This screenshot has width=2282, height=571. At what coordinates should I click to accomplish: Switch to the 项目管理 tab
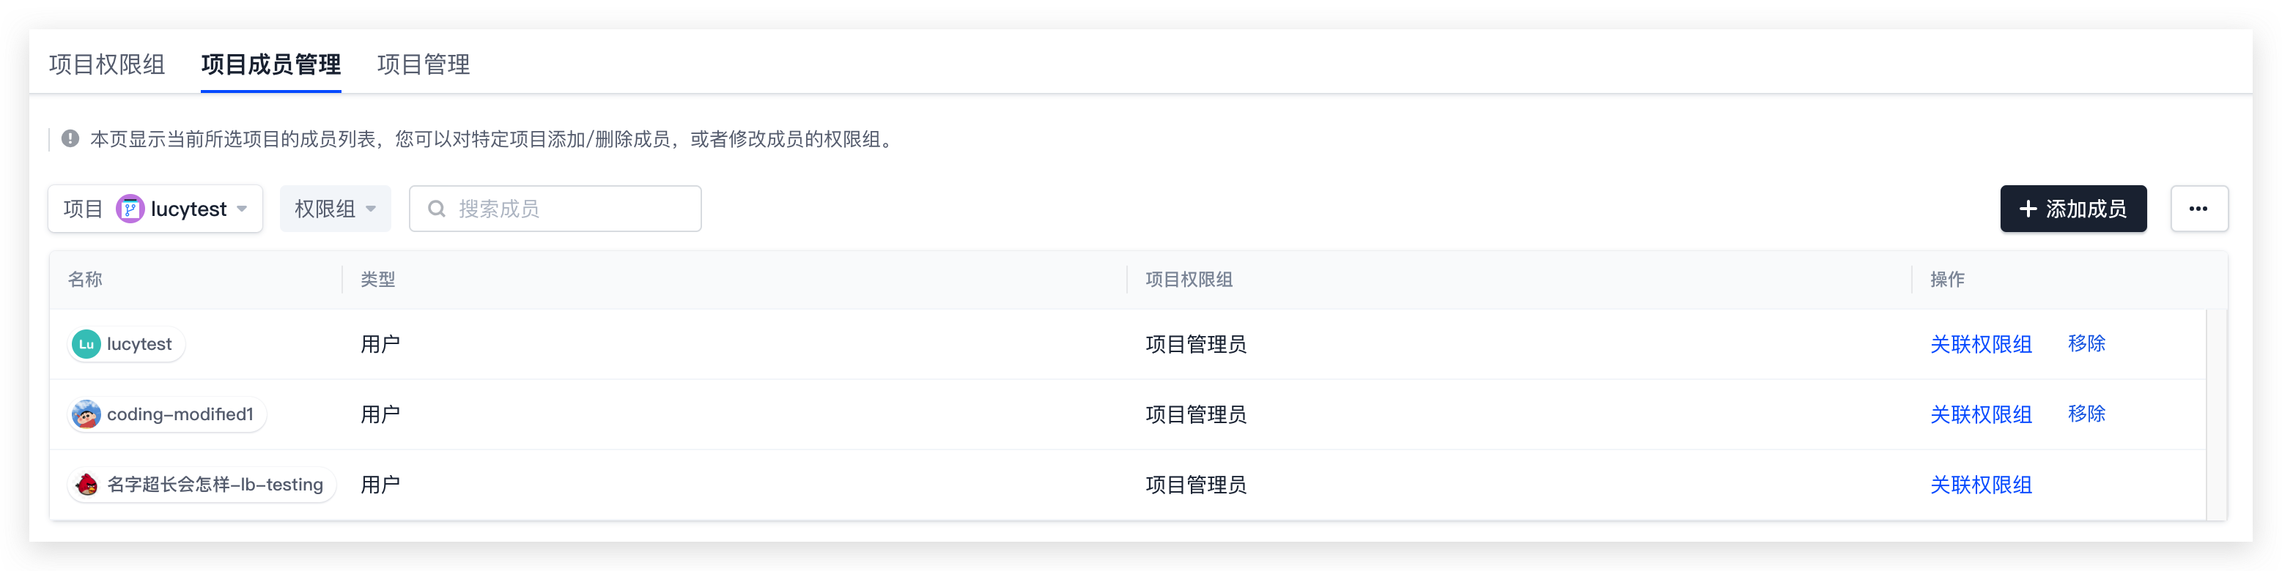[x=424, y=64]
